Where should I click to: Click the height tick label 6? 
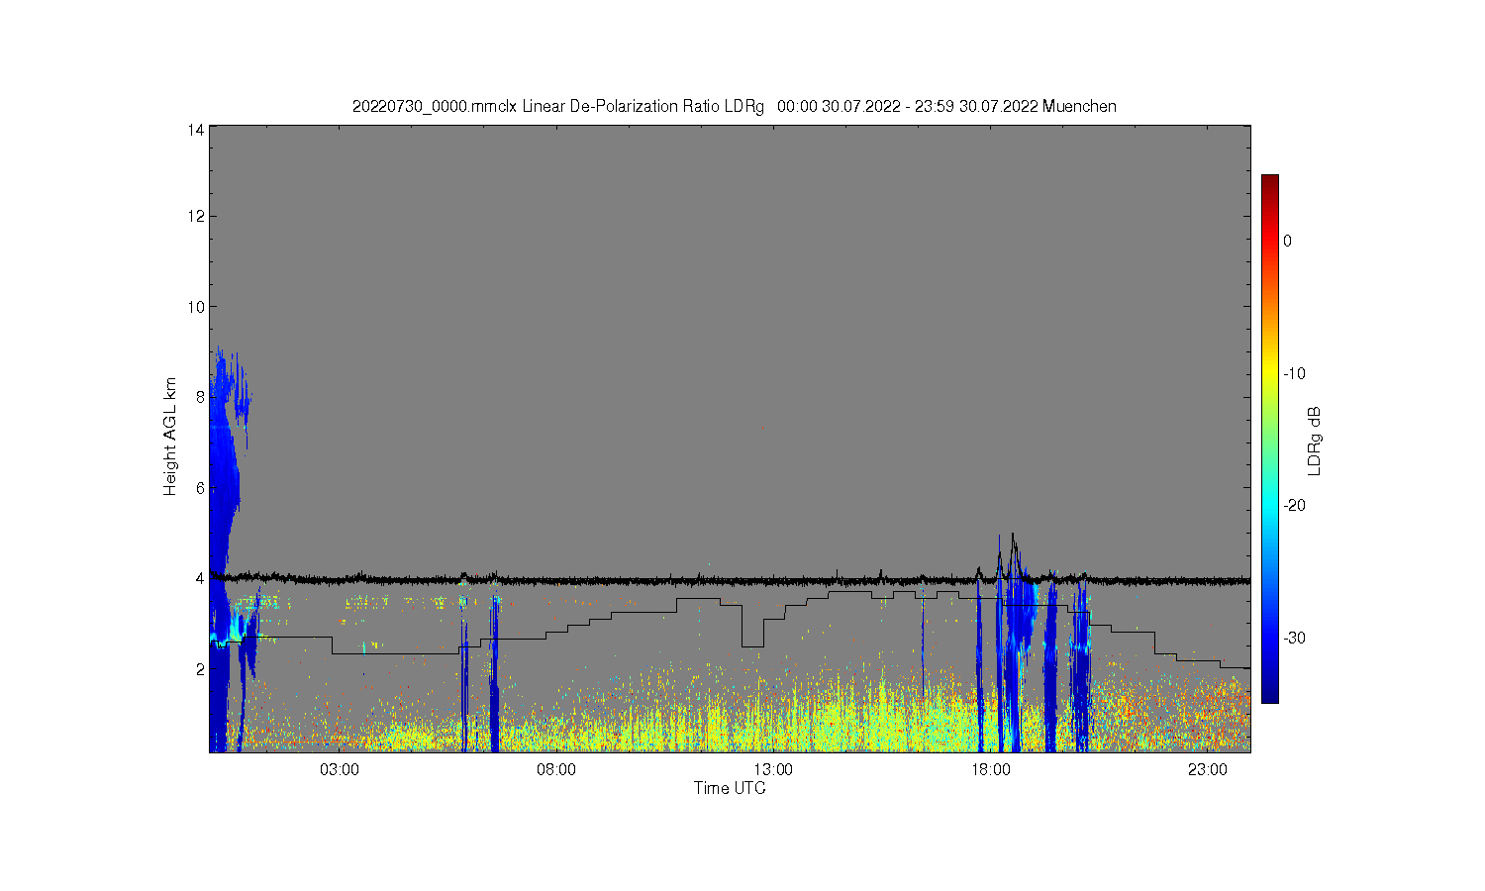click(200, 488)
